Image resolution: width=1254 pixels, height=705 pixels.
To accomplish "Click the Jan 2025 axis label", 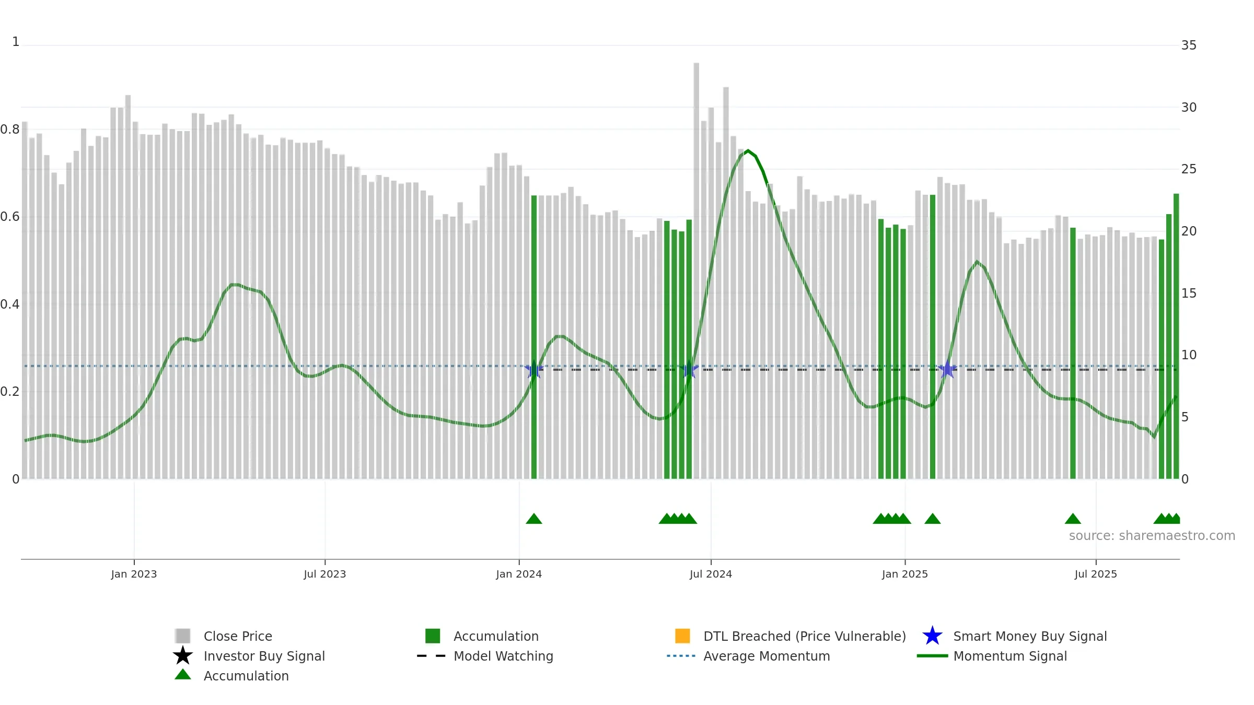I will [905, 574].
